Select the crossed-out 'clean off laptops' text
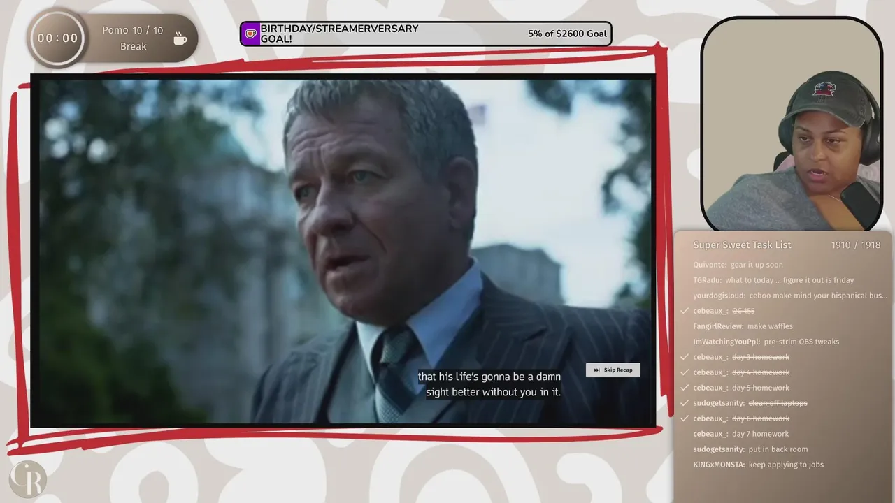The width and height of the screenshot is (895, 503). (x=778, y=403)
